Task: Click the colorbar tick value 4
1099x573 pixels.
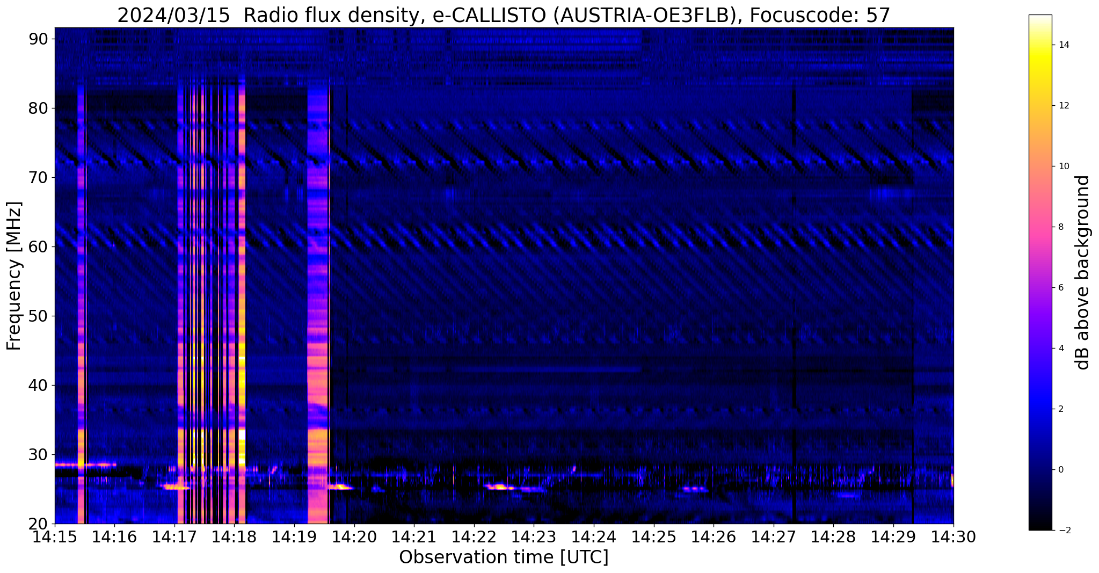Action: [x=1061, y=349]
